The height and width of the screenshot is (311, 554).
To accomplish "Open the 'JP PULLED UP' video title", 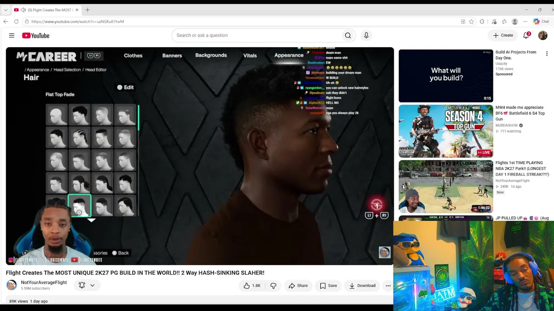I will click(x=522, y=218).
